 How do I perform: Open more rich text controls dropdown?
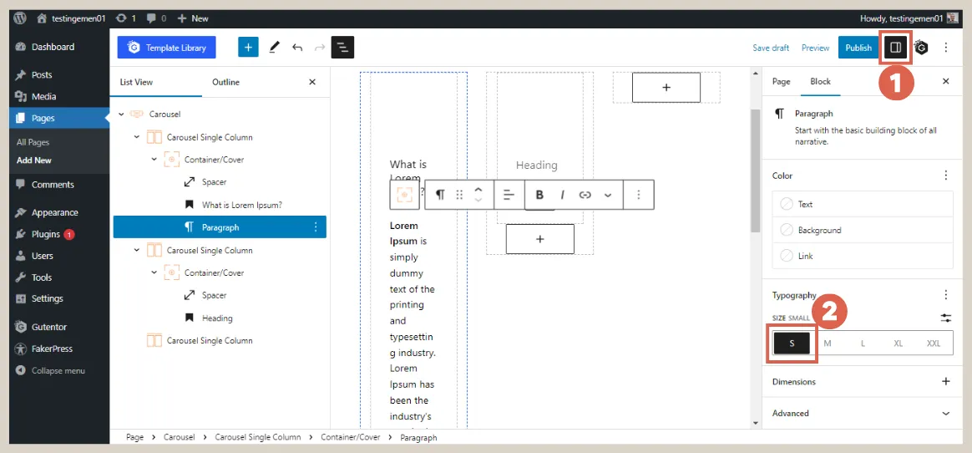point(608,195)
